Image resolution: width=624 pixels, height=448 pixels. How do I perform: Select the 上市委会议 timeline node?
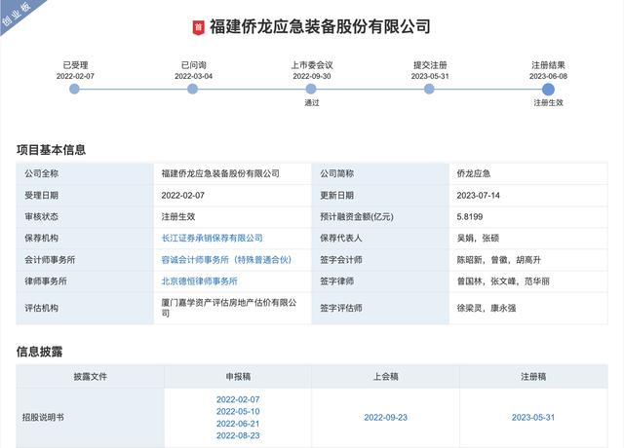(311, 89)
